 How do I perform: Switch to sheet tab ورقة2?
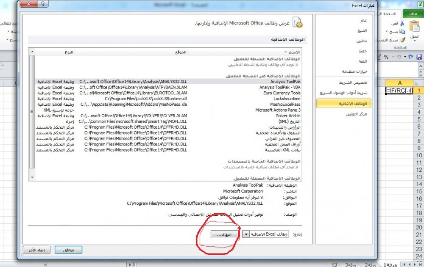371,264
